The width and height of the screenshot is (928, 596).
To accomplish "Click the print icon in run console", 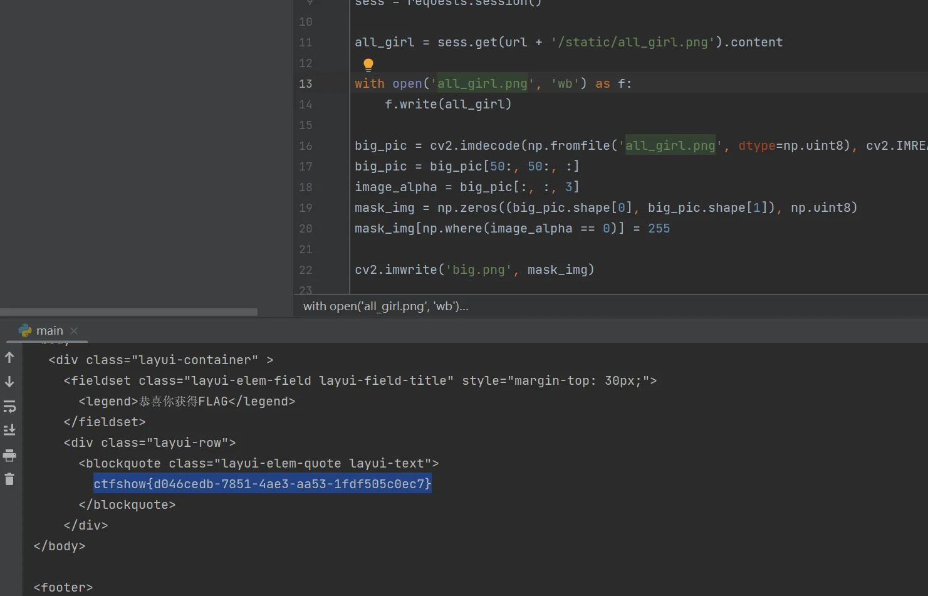I will tap(9, 455).
